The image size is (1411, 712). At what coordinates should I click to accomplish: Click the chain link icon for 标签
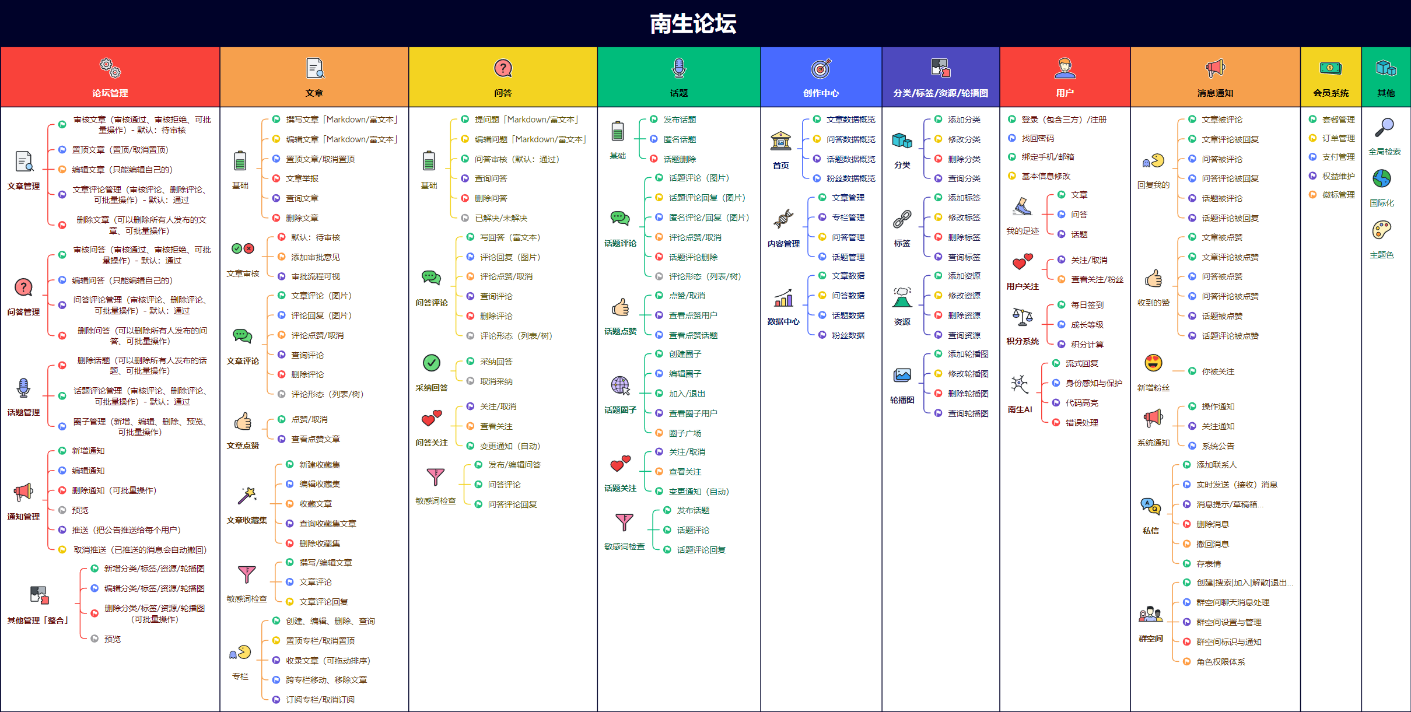point(902,219)
